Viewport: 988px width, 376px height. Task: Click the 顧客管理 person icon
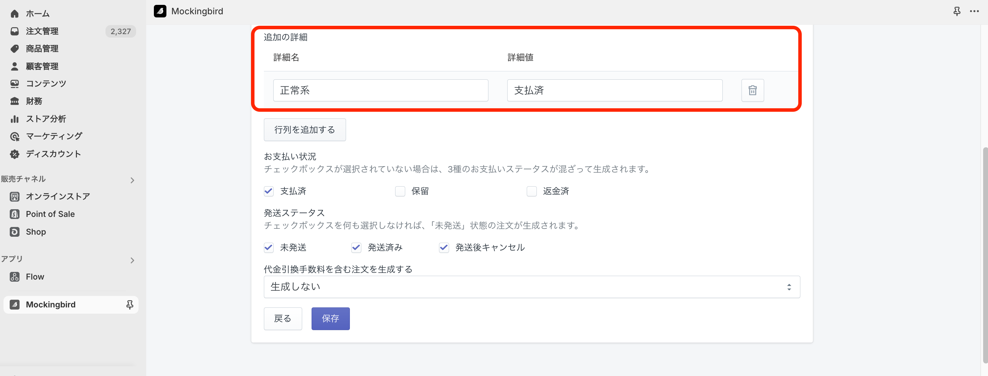pos(15,66)
